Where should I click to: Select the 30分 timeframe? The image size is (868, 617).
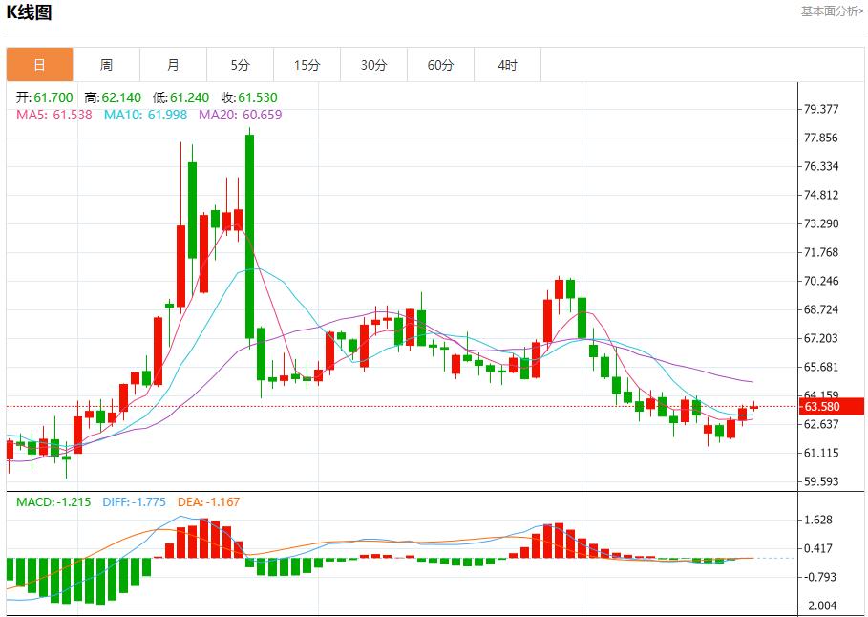tap(373, 64)
